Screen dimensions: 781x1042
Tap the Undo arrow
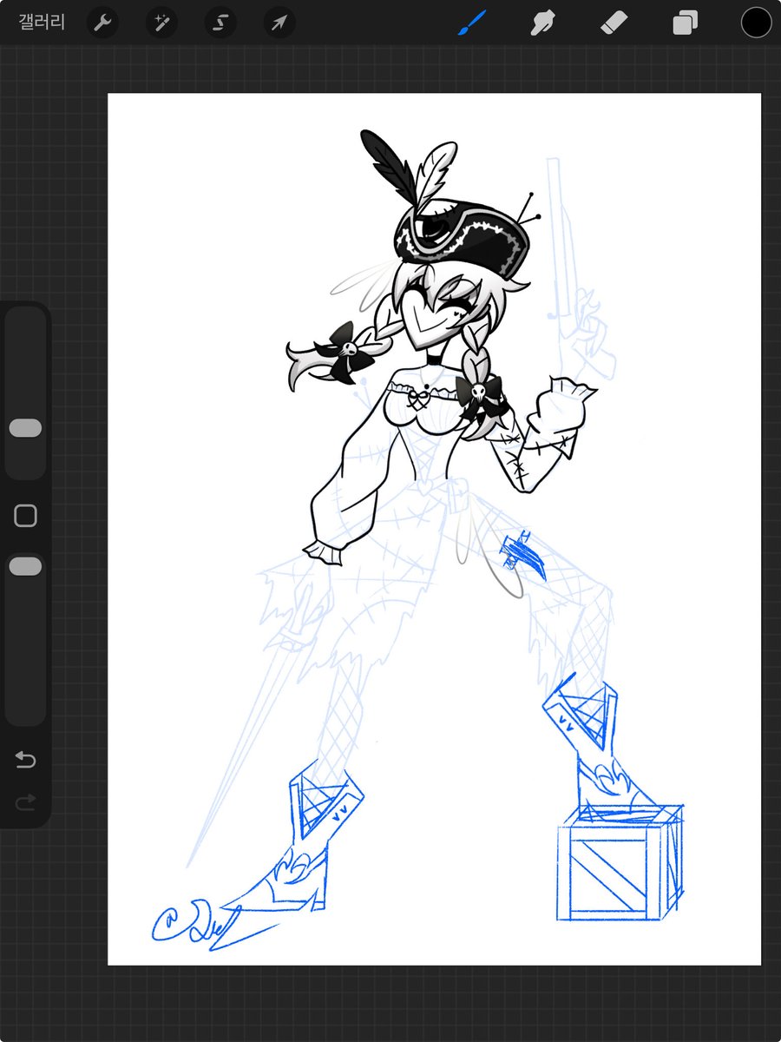26,761
